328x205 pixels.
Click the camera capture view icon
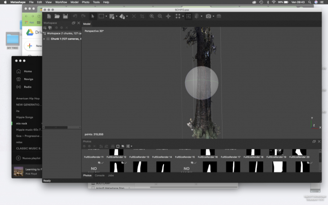point(208,16)
